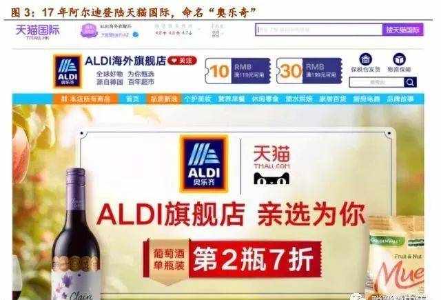441x300 pixels.
Task: Open the 首页 home tab
Action: pyautogui.click(x=132, y=99)
